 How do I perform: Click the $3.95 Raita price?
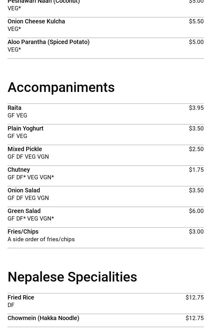tap(196, 108)
